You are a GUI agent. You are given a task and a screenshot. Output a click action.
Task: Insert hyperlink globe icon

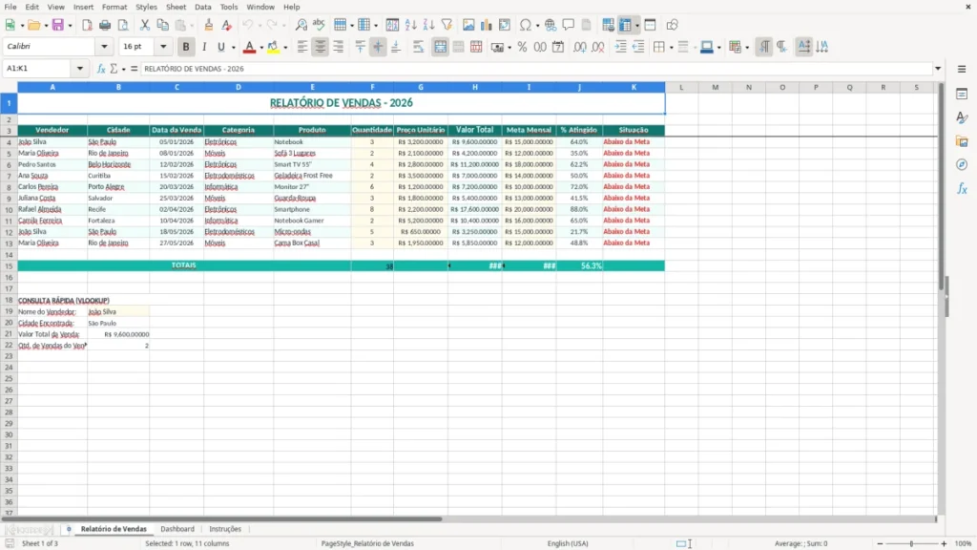[x=551, y=25]
